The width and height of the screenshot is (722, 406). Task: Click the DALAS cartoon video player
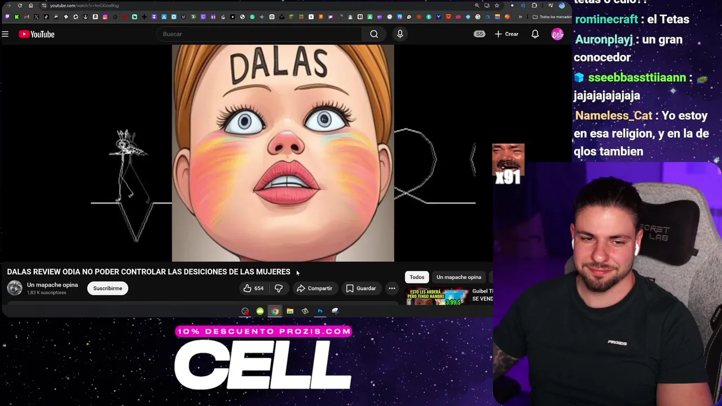point(283,153)
